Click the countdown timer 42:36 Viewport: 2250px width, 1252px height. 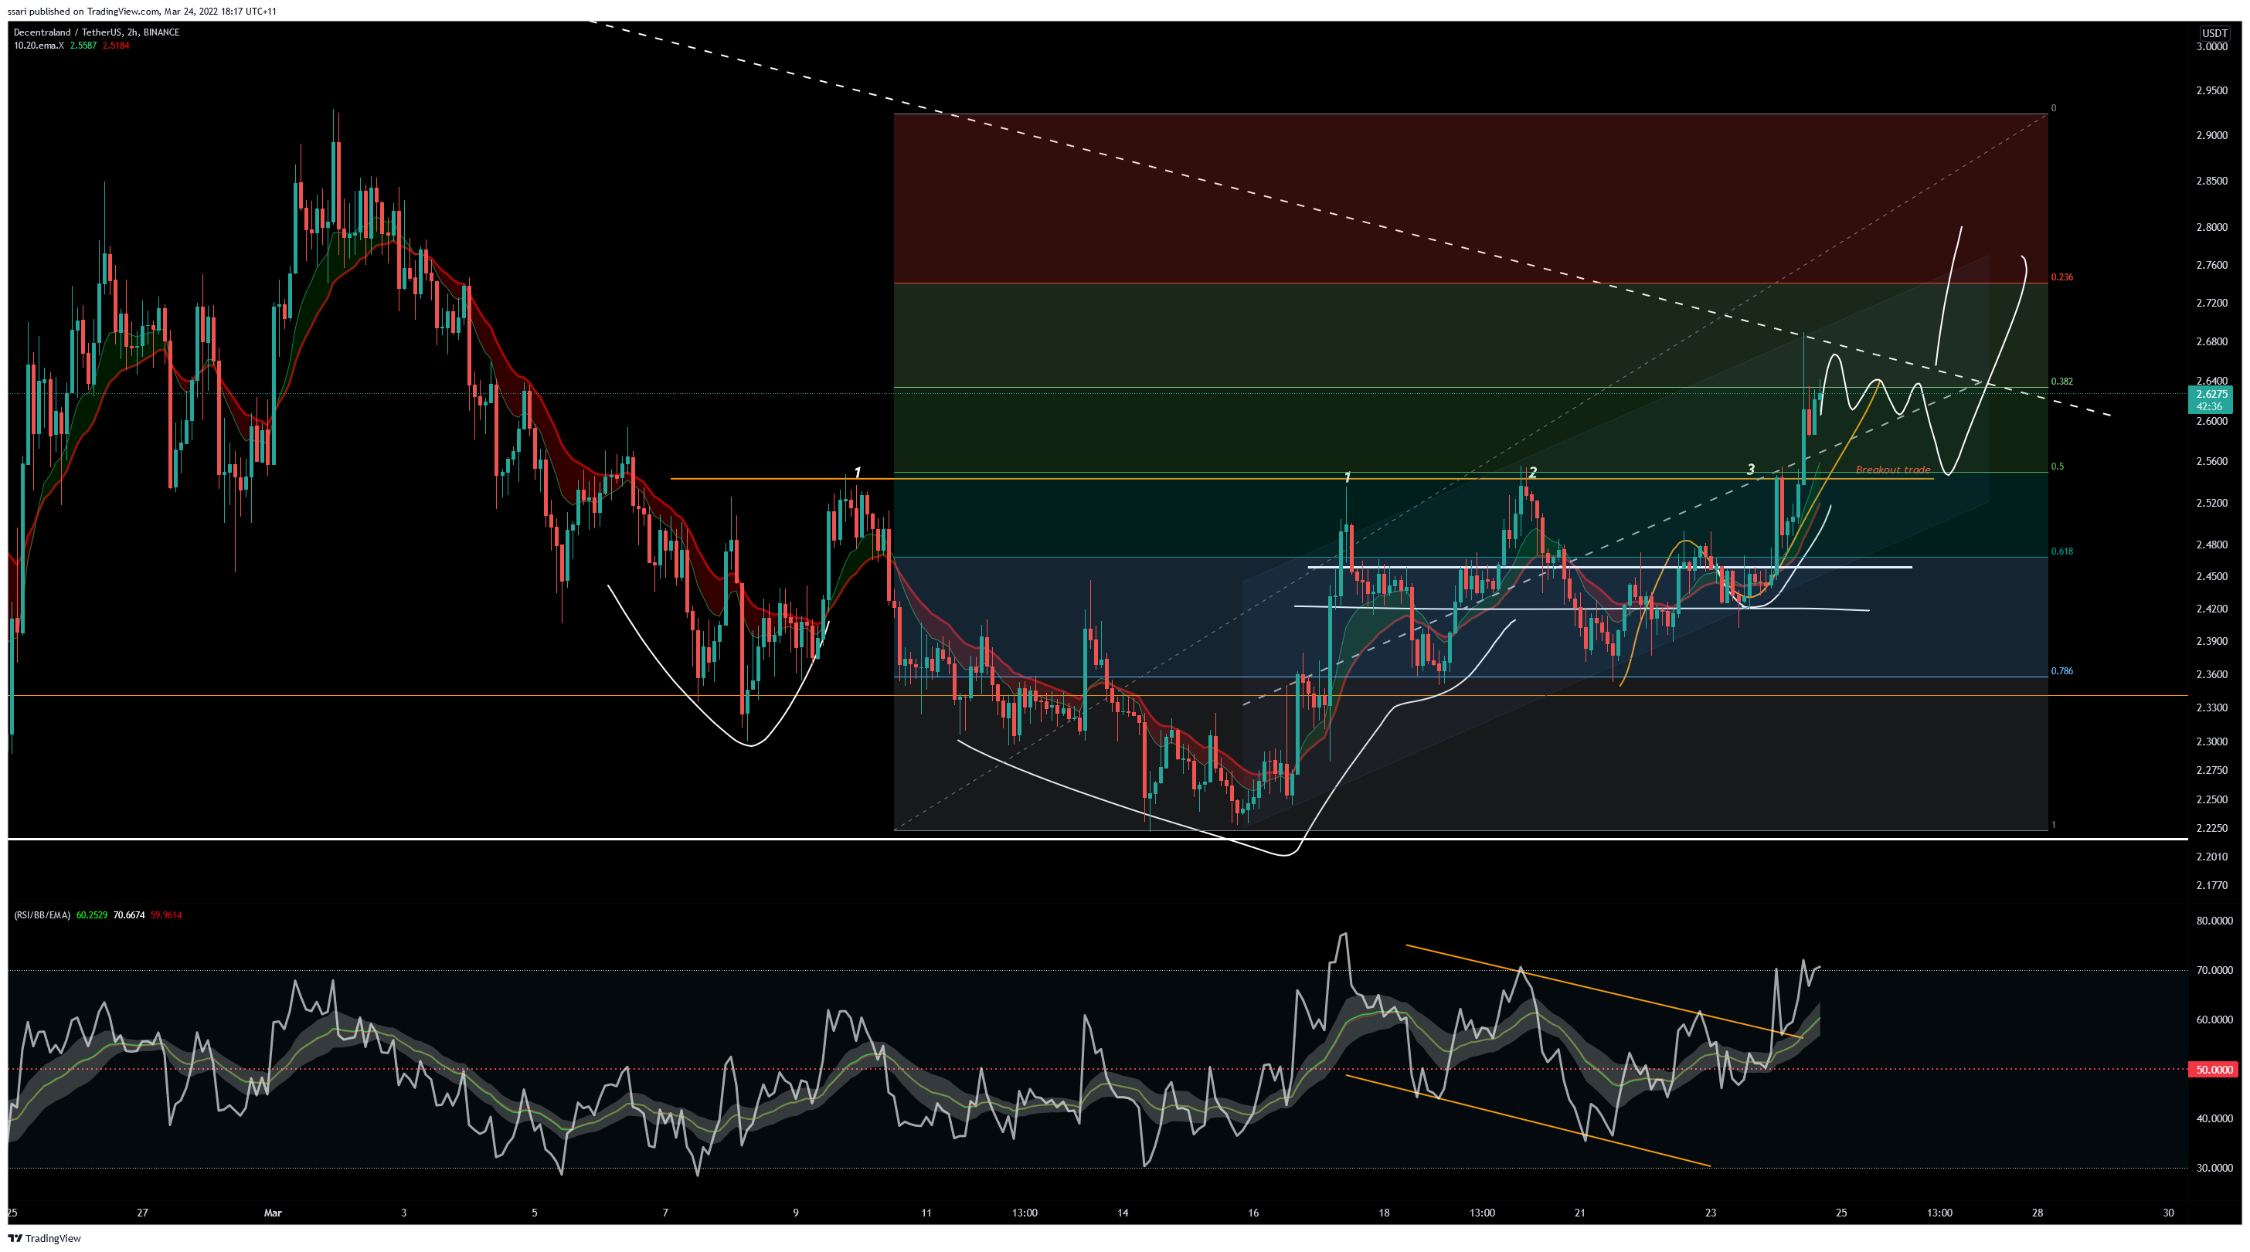click(2210, 406)
